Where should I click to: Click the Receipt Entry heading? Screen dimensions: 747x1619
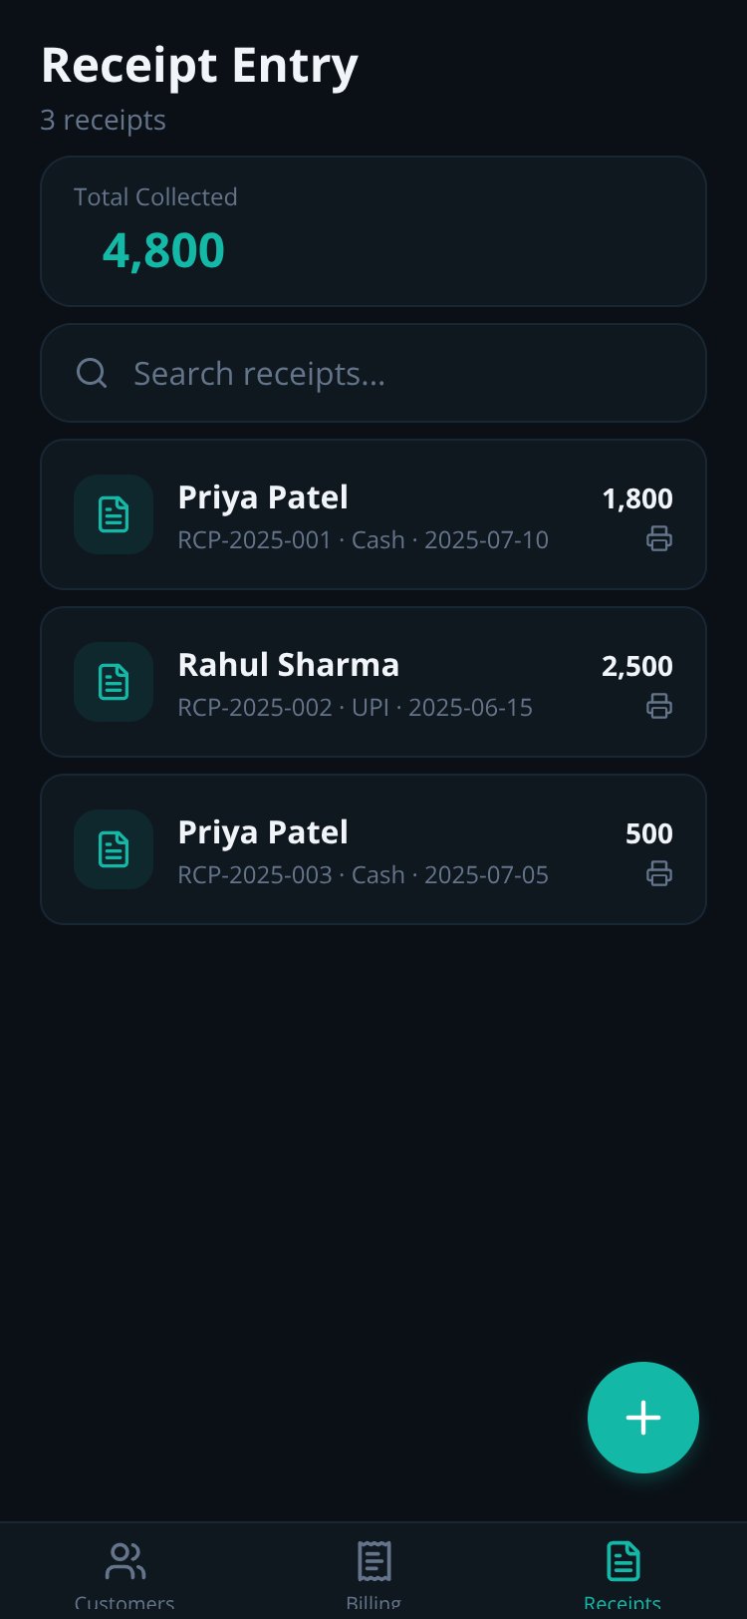pos(199,67)
